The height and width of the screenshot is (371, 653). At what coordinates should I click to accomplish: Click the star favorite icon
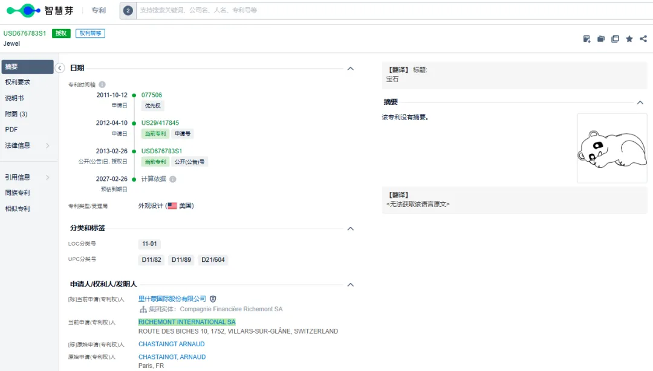click(629, 39)
